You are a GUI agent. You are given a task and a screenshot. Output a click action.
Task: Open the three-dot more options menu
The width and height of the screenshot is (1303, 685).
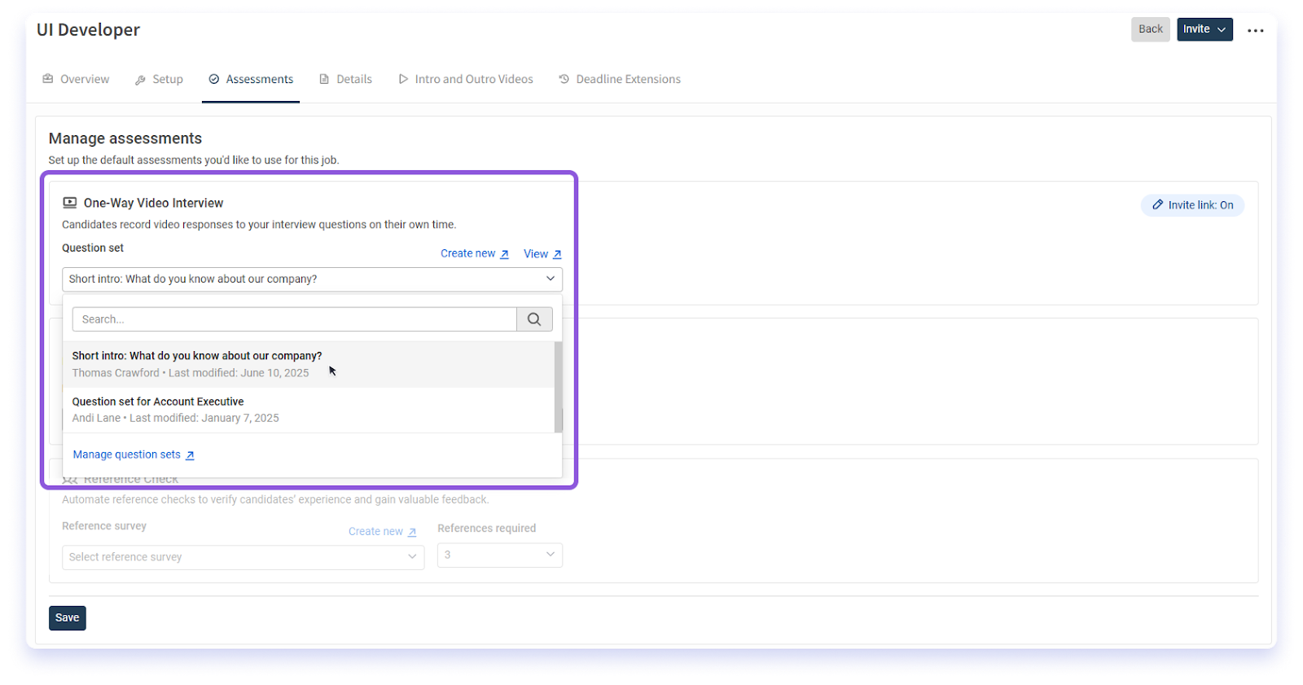click(x=1255, y=30)
